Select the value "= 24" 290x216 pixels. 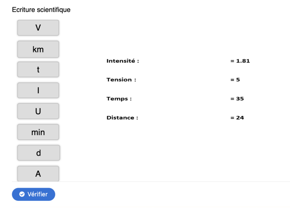click(x=237, y=117)
